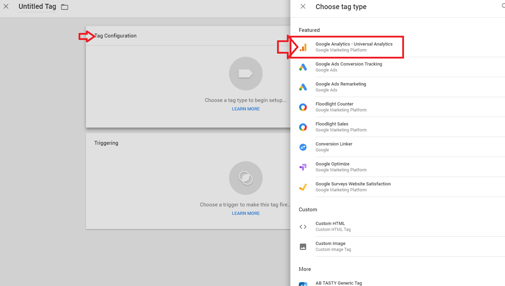Click 'Choose a tag type to begin setup' text
The image size is (505, 286).
coord(245,100)
